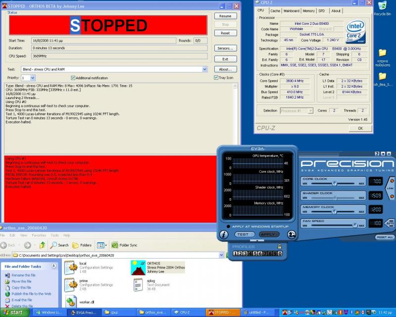The image size is (396, 317).
Task: Open EVGA Precision settings wrench icon
Action: 292,235
